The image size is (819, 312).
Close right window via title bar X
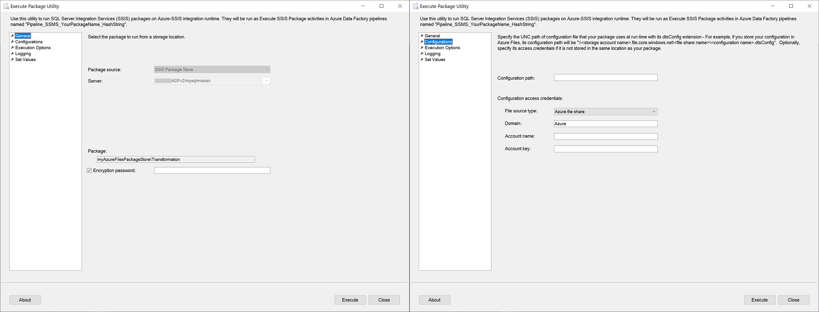809,6
